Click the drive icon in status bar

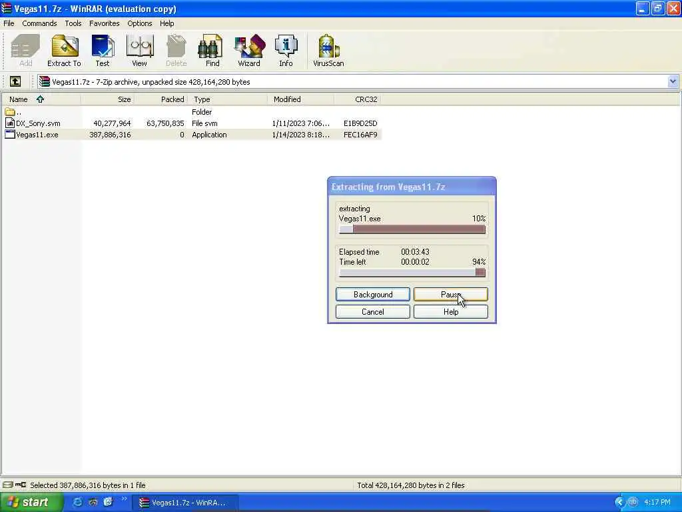click(x=7, y=485)
